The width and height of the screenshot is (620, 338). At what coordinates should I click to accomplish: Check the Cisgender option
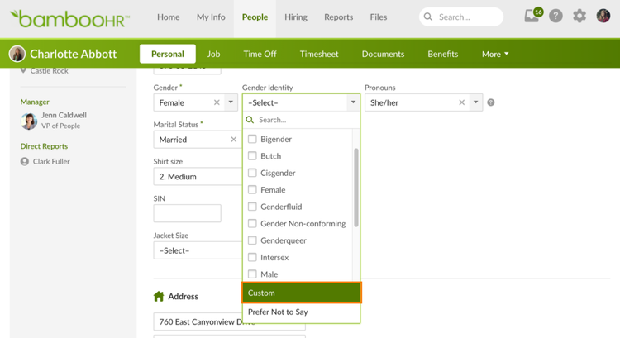(x=252, y=173)
